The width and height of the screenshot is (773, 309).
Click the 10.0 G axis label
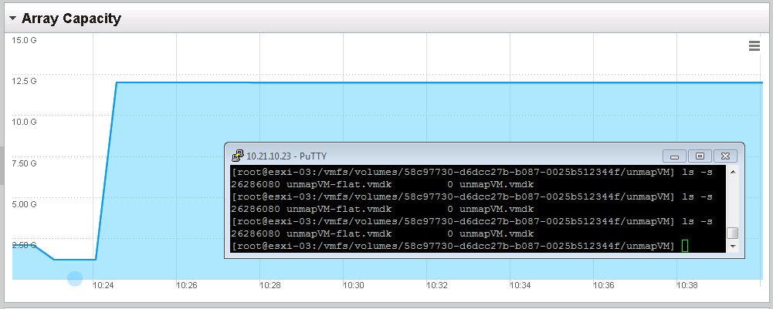[24, 122]
